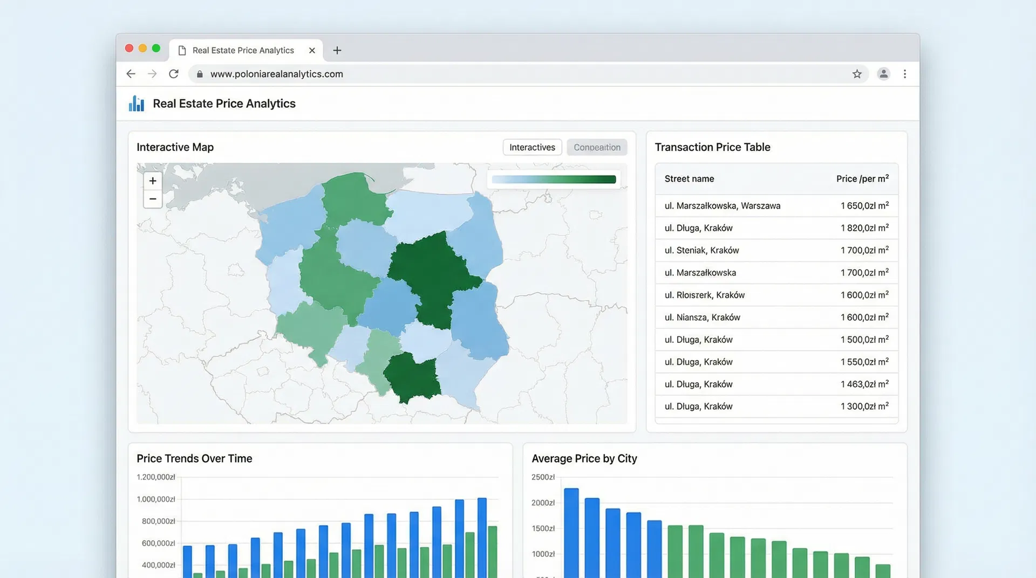The image size is (1036, 578).
Task: Click the browser back arrow
Action: tap(131, 74)
